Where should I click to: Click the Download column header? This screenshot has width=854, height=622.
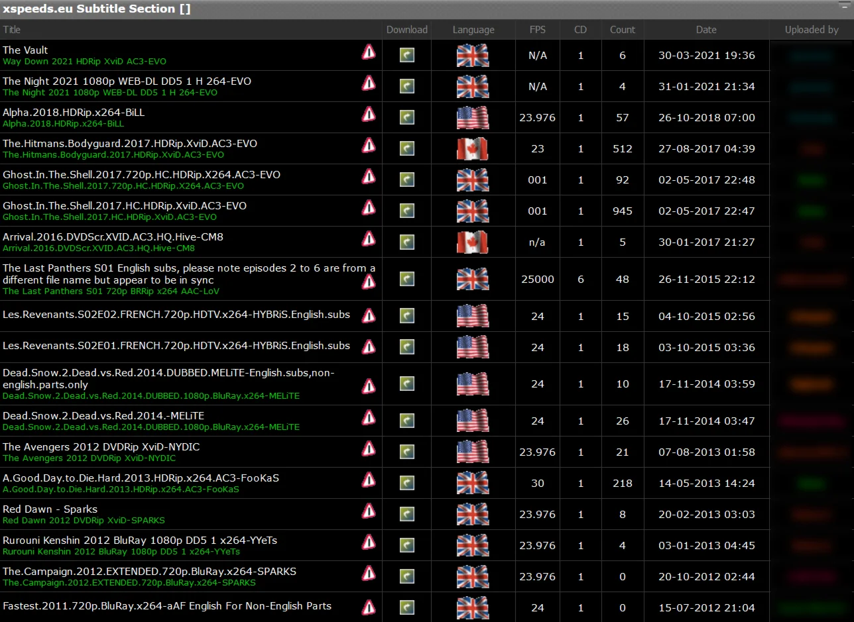click(407, 29)
